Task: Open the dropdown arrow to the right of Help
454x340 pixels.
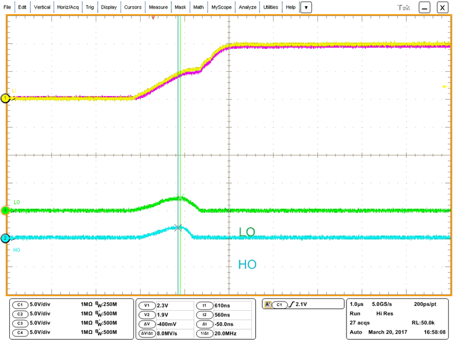Action: coord(306,7)
